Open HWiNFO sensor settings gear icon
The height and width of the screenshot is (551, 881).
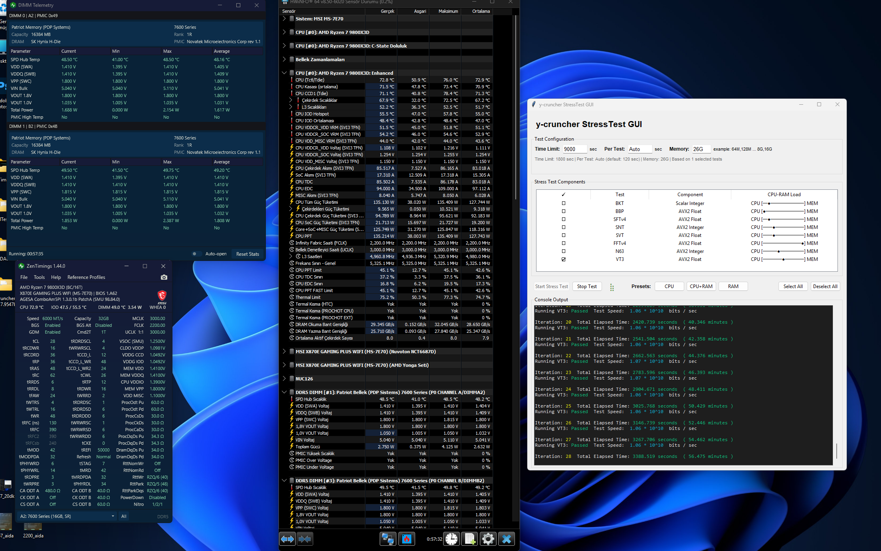488,539
